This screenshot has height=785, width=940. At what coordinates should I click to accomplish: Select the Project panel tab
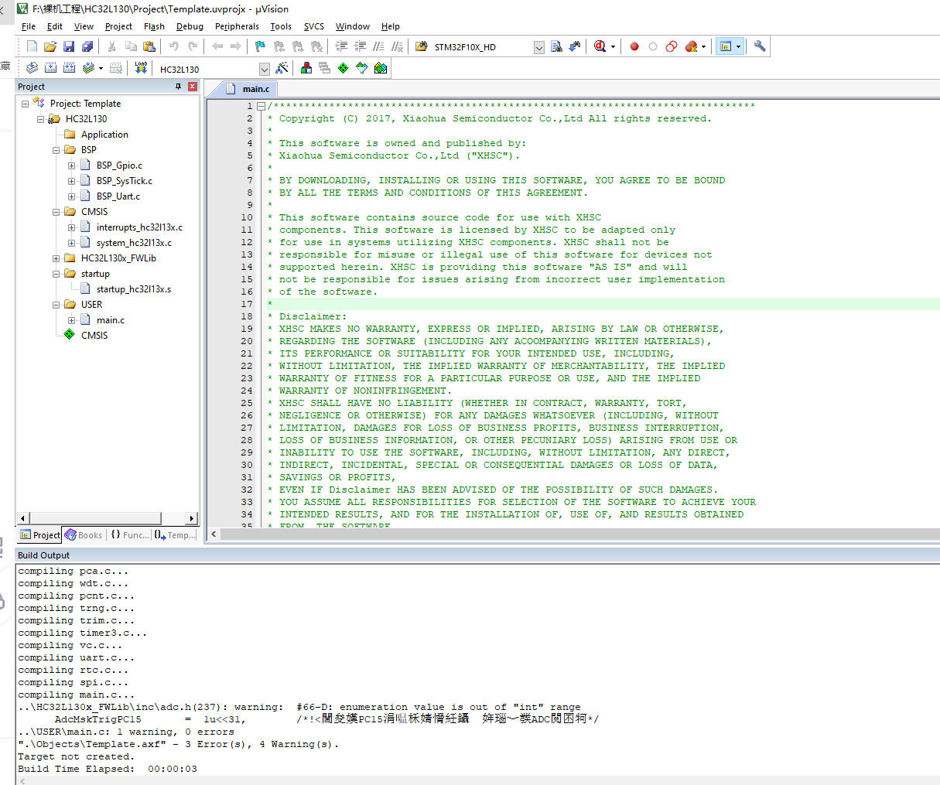click(x=40, y=535)
